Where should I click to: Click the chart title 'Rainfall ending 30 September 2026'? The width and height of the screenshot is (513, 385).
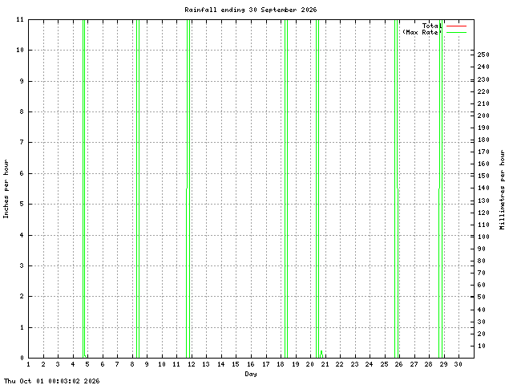click(x=251, y=10)
